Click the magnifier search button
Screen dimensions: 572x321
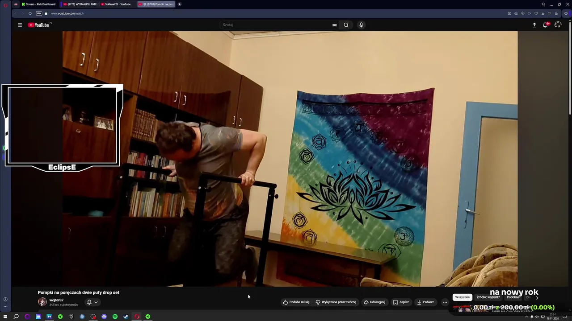click(x=346, y=25)
